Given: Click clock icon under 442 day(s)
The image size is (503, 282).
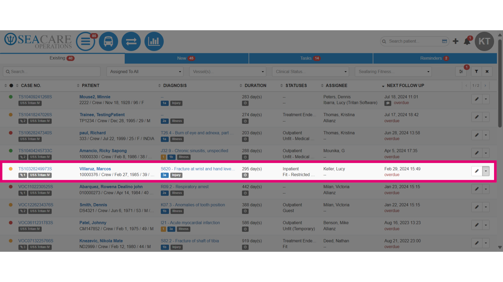Looking at the screenshot, I should (245, 193).
